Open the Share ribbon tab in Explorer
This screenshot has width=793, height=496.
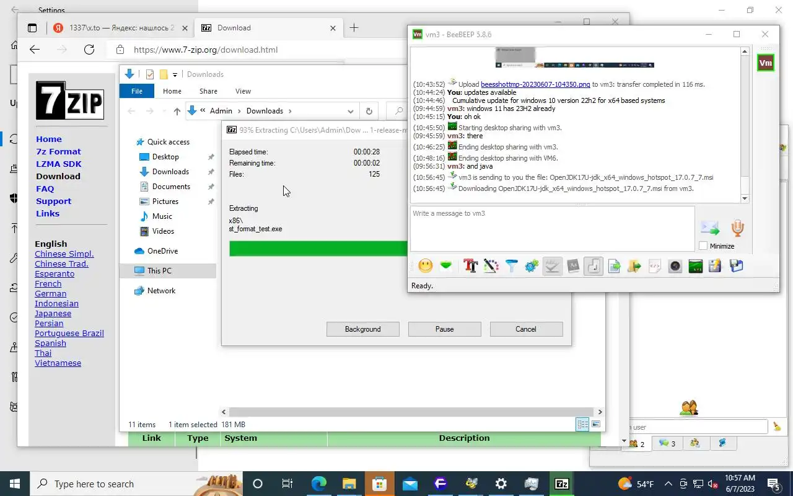[208, 91]
